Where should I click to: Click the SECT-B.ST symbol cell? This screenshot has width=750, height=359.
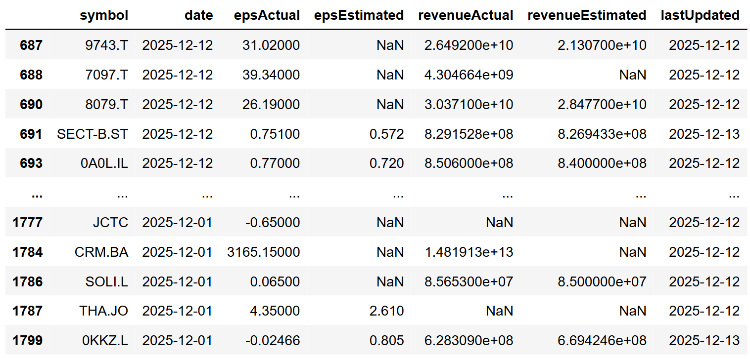click(x=93, y=134)
